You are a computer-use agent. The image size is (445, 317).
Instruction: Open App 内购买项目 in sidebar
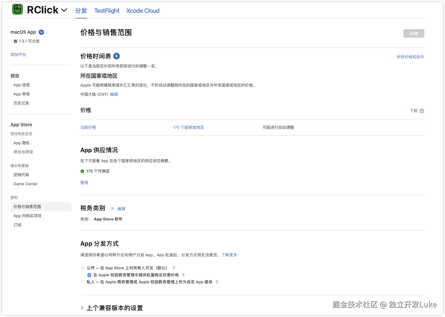click(x=27, y=216)
